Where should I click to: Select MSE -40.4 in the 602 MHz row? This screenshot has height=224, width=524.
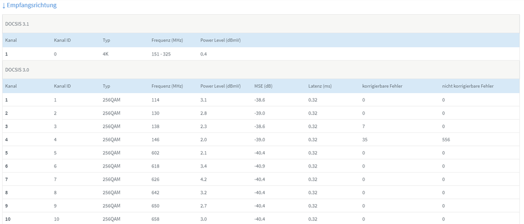[x=260, y=153]
